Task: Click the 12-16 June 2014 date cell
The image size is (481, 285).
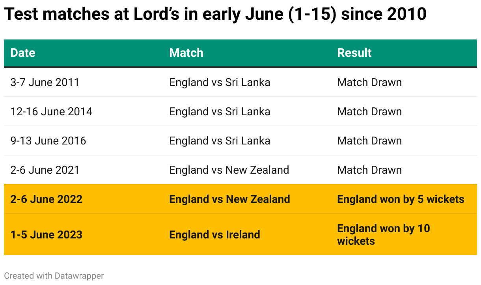Action: click(51, 112)
